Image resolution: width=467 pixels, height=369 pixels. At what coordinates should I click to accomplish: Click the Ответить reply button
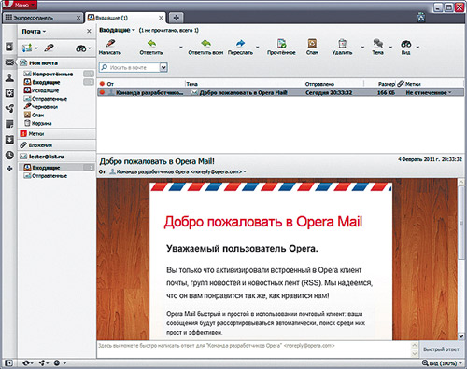click(151, 48)
